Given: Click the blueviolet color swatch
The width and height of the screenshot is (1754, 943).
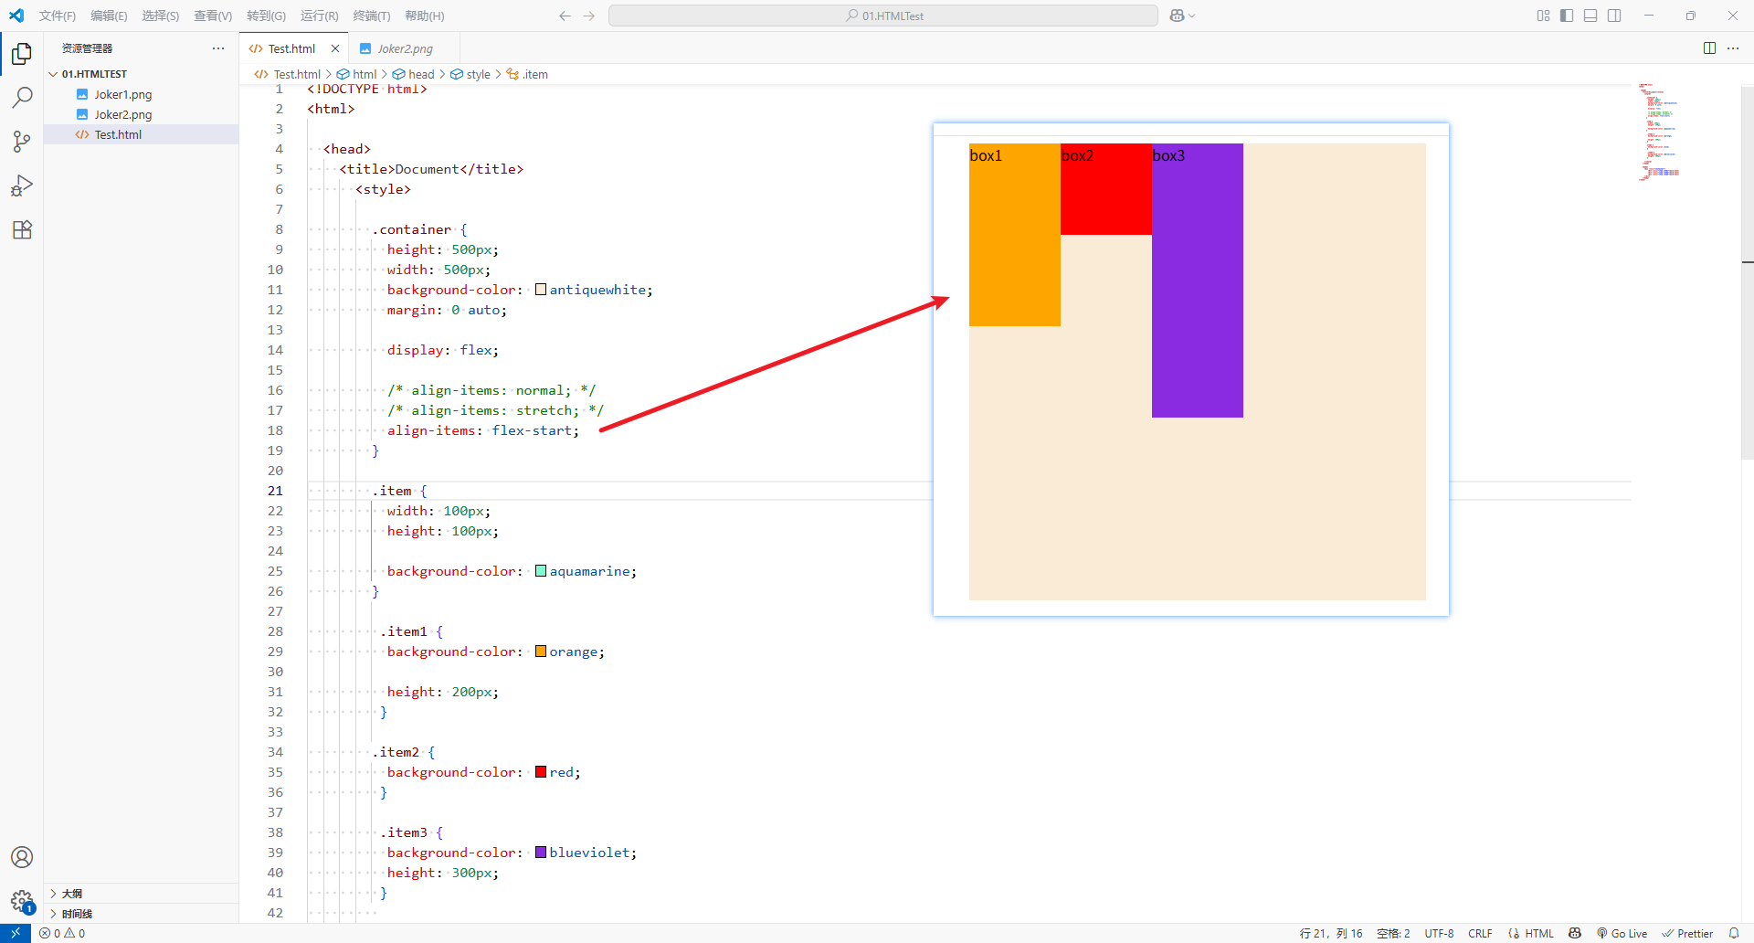Looking at the screenshot, I should coord(541,853).
